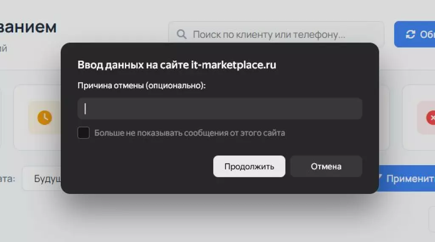Image resolution: width=435 pixels, height=242 pixels.
Task: Click the 'ата:' filter label
Action: coord(8,178)
